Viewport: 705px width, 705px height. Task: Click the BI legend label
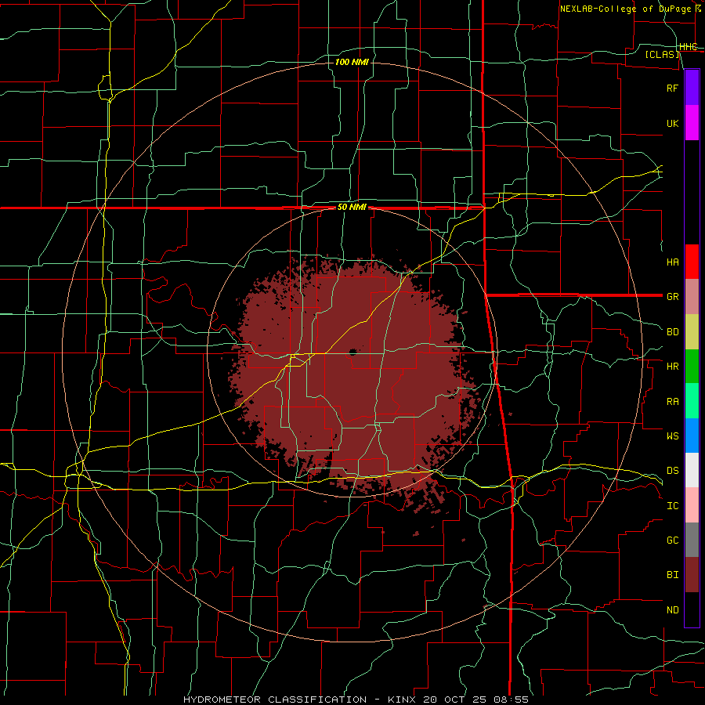(673, 575)
